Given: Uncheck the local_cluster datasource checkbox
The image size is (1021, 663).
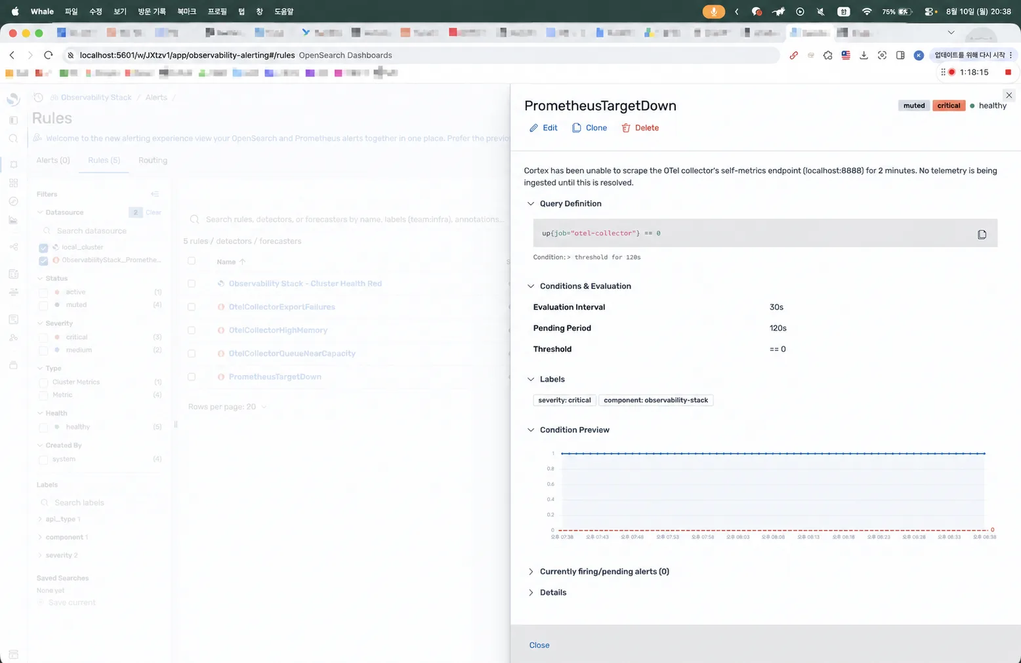Looking at the screenshot, I should tap(43, 248).
